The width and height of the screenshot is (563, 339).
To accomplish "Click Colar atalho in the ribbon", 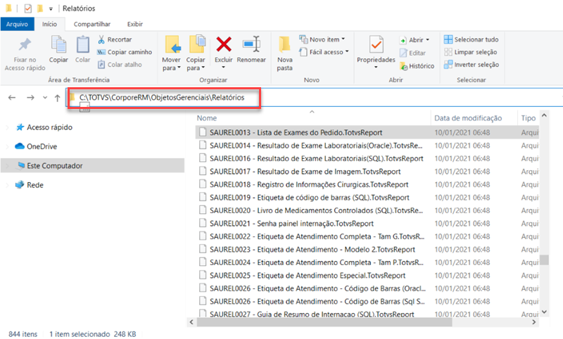I will tap(120, 65).
